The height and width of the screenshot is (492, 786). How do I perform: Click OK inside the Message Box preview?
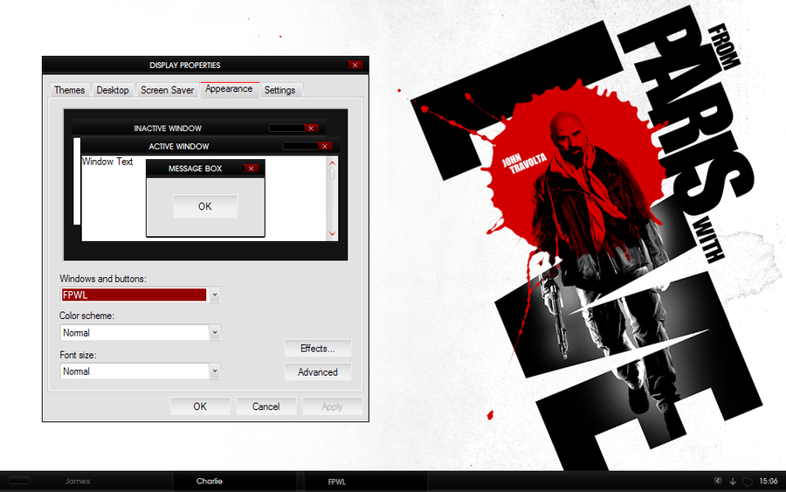205,206
